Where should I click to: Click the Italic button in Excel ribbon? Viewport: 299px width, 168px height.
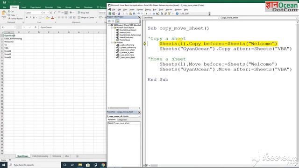(30, 18)
